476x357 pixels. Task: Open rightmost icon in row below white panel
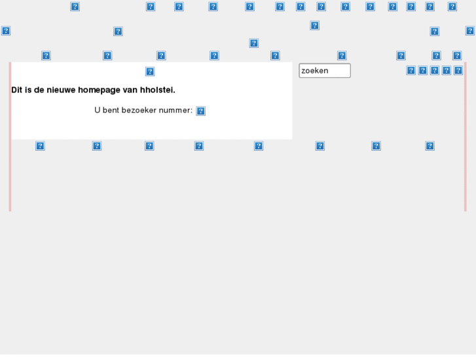pyautogui.click(x=430, y=146)
